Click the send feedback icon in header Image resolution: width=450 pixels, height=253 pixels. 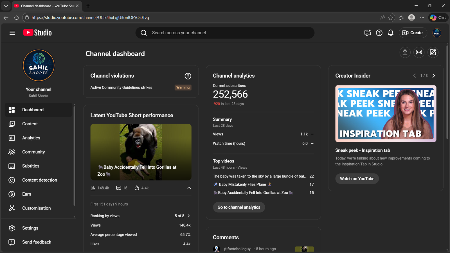point(368,33)
